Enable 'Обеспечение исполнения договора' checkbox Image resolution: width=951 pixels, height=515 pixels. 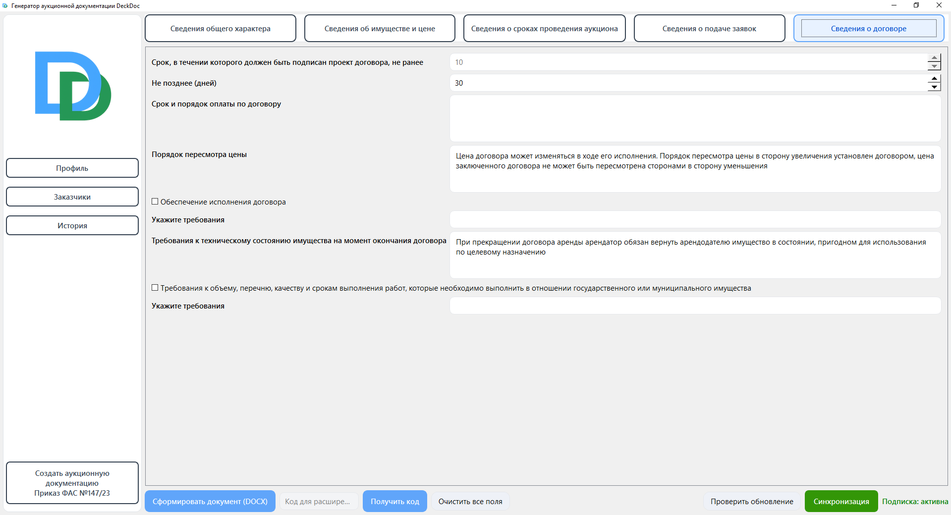(155, 202)
